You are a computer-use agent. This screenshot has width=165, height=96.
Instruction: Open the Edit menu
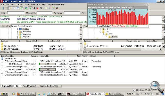(x=7, y=4)
